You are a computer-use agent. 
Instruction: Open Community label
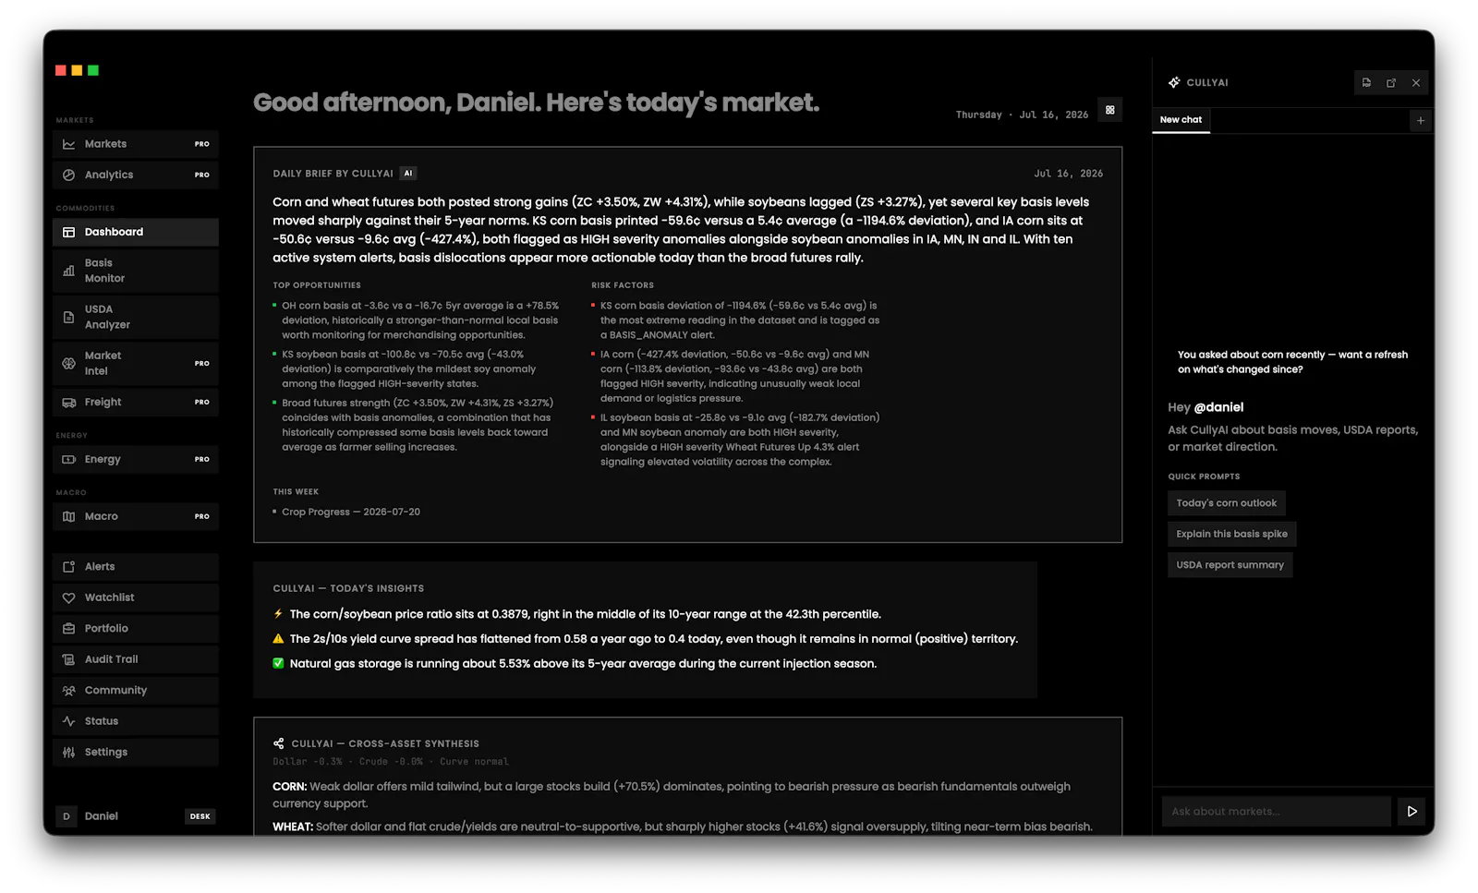coord(115,691)
